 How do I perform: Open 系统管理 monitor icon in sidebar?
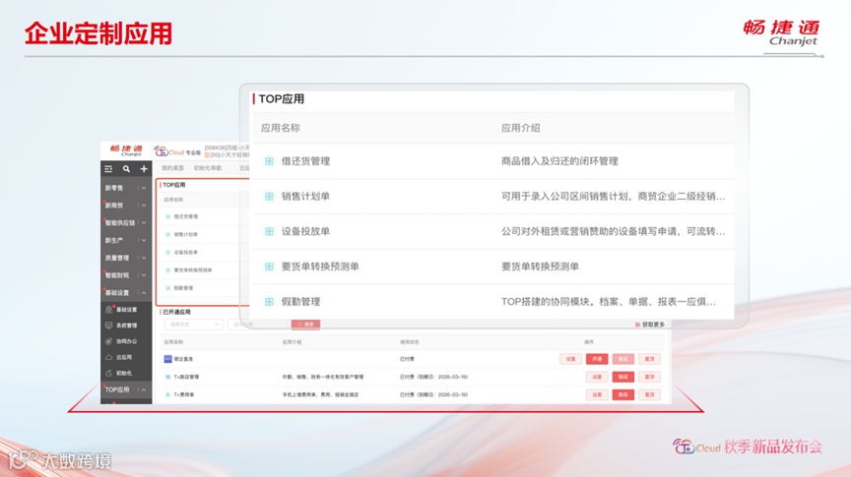(108, 326)
